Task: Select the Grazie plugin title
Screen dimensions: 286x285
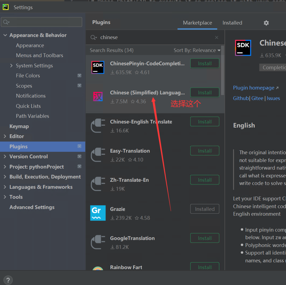Action: coord(118,209)
